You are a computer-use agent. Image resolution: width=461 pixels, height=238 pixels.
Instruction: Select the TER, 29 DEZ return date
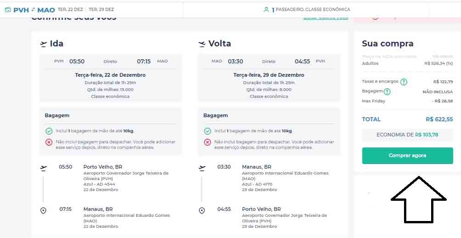click(x=102, y=9)
